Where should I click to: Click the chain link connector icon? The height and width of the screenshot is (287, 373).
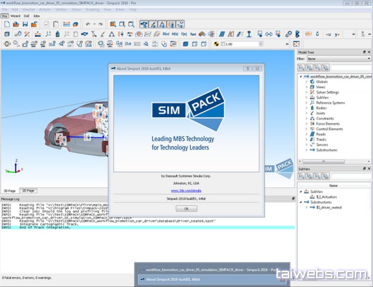tap(288, 34)
